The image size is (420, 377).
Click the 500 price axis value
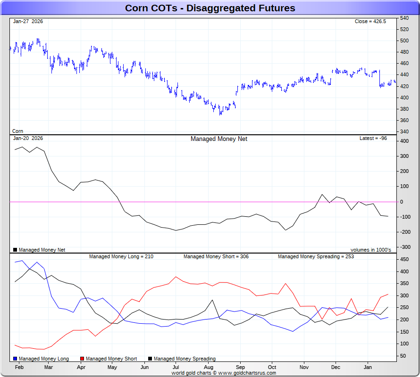coord(404,41)
